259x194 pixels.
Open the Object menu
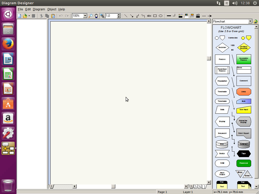point(52,9)
